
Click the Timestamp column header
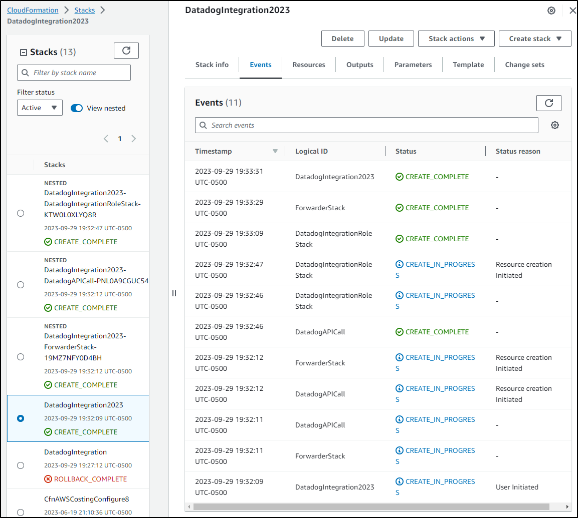(214, 151)
